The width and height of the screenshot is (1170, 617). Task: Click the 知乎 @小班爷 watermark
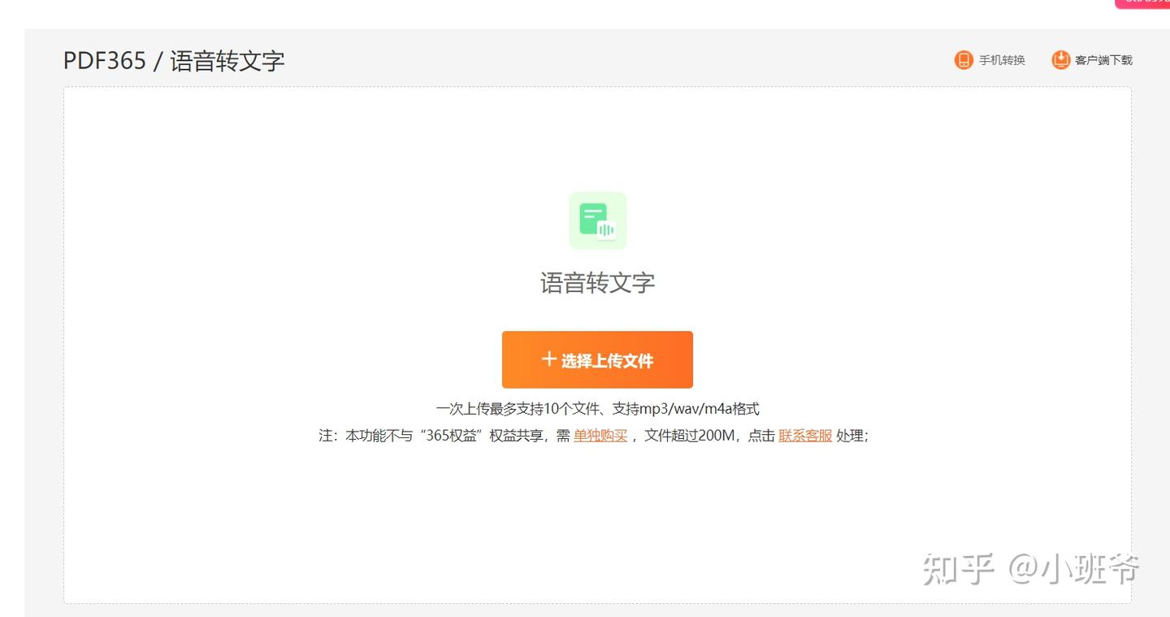click(1031, 570)
